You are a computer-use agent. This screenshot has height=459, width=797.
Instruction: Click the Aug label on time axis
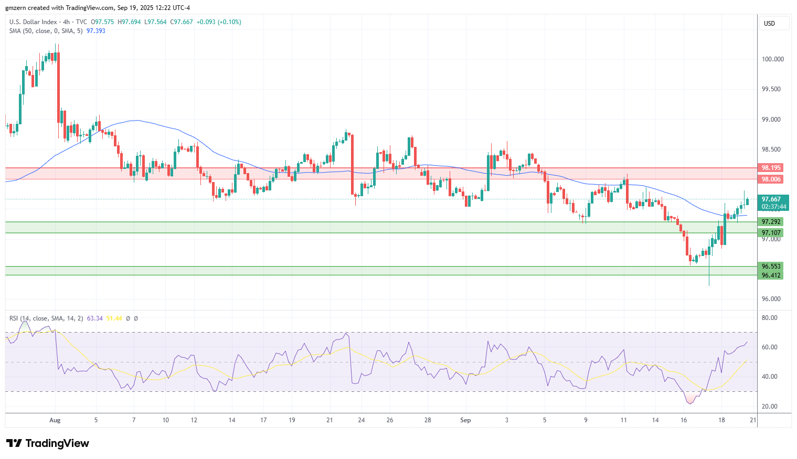click(x=55, y=420)
